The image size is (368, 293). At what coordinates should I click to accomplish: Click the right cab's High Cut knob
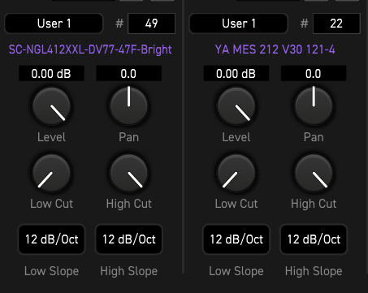coord(314,174)
